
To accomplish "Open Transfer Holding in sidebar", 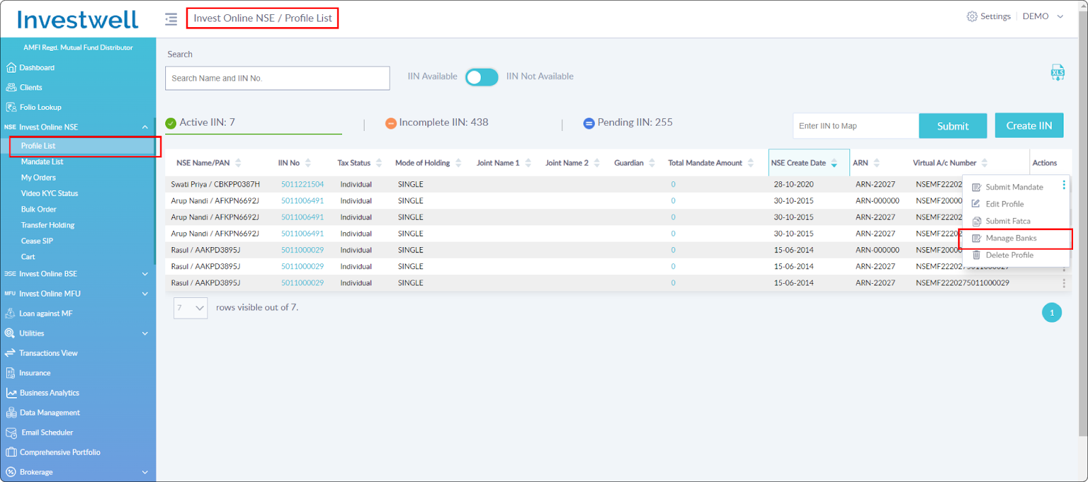I will point(48,225).
